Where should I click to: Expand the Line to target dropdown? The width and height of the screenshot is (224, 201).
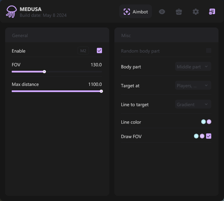coord(193,104)
